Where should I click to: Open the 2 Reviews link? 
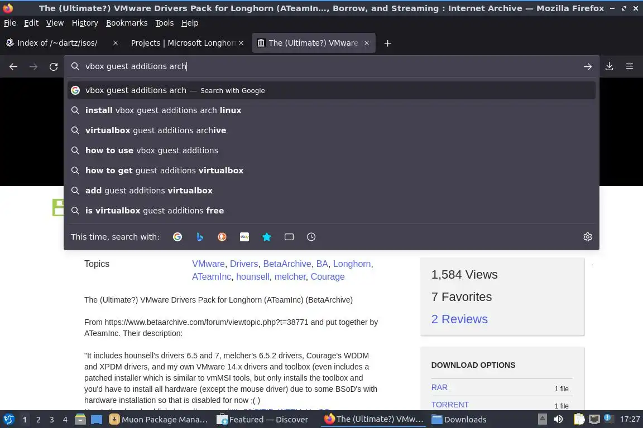[x=459, y=319]
